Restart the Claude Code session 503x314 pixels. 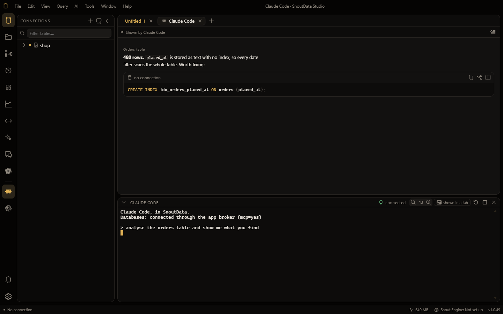(476, 202)
